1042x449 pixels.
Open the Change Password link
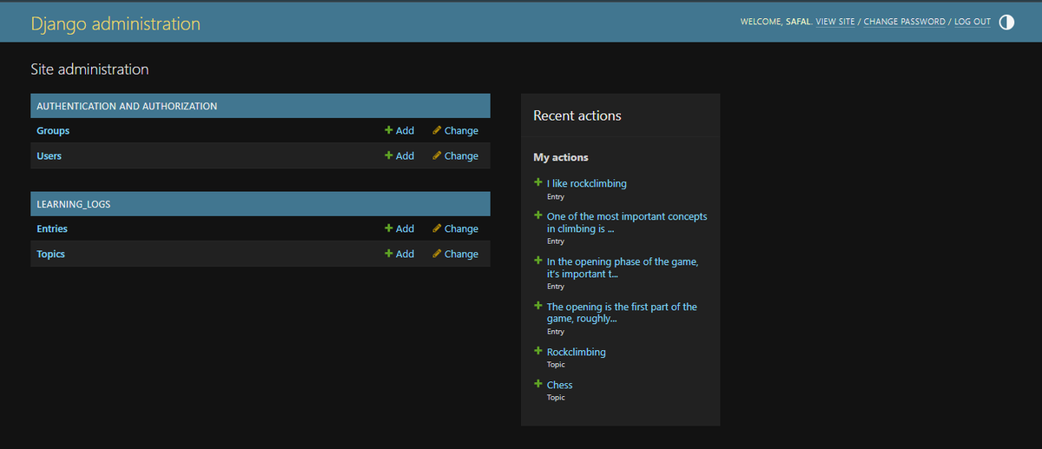[x=904, y=22]
